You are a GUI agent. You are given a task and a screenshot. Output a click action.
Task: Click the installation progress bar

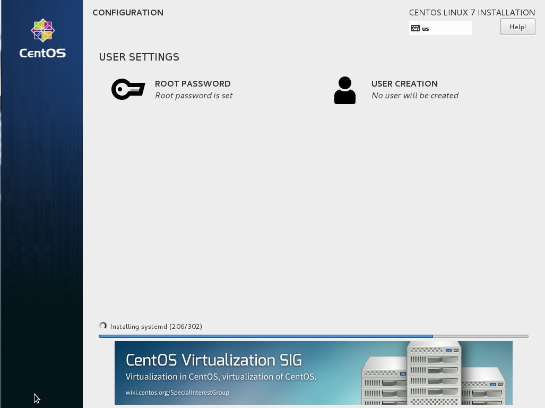(x=313, y=336)
